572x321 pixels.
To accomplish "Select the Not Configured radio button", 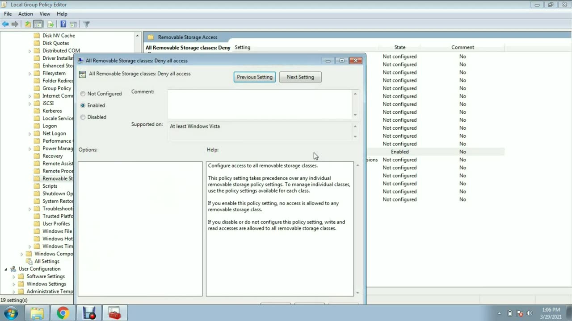I will (83, 94).
